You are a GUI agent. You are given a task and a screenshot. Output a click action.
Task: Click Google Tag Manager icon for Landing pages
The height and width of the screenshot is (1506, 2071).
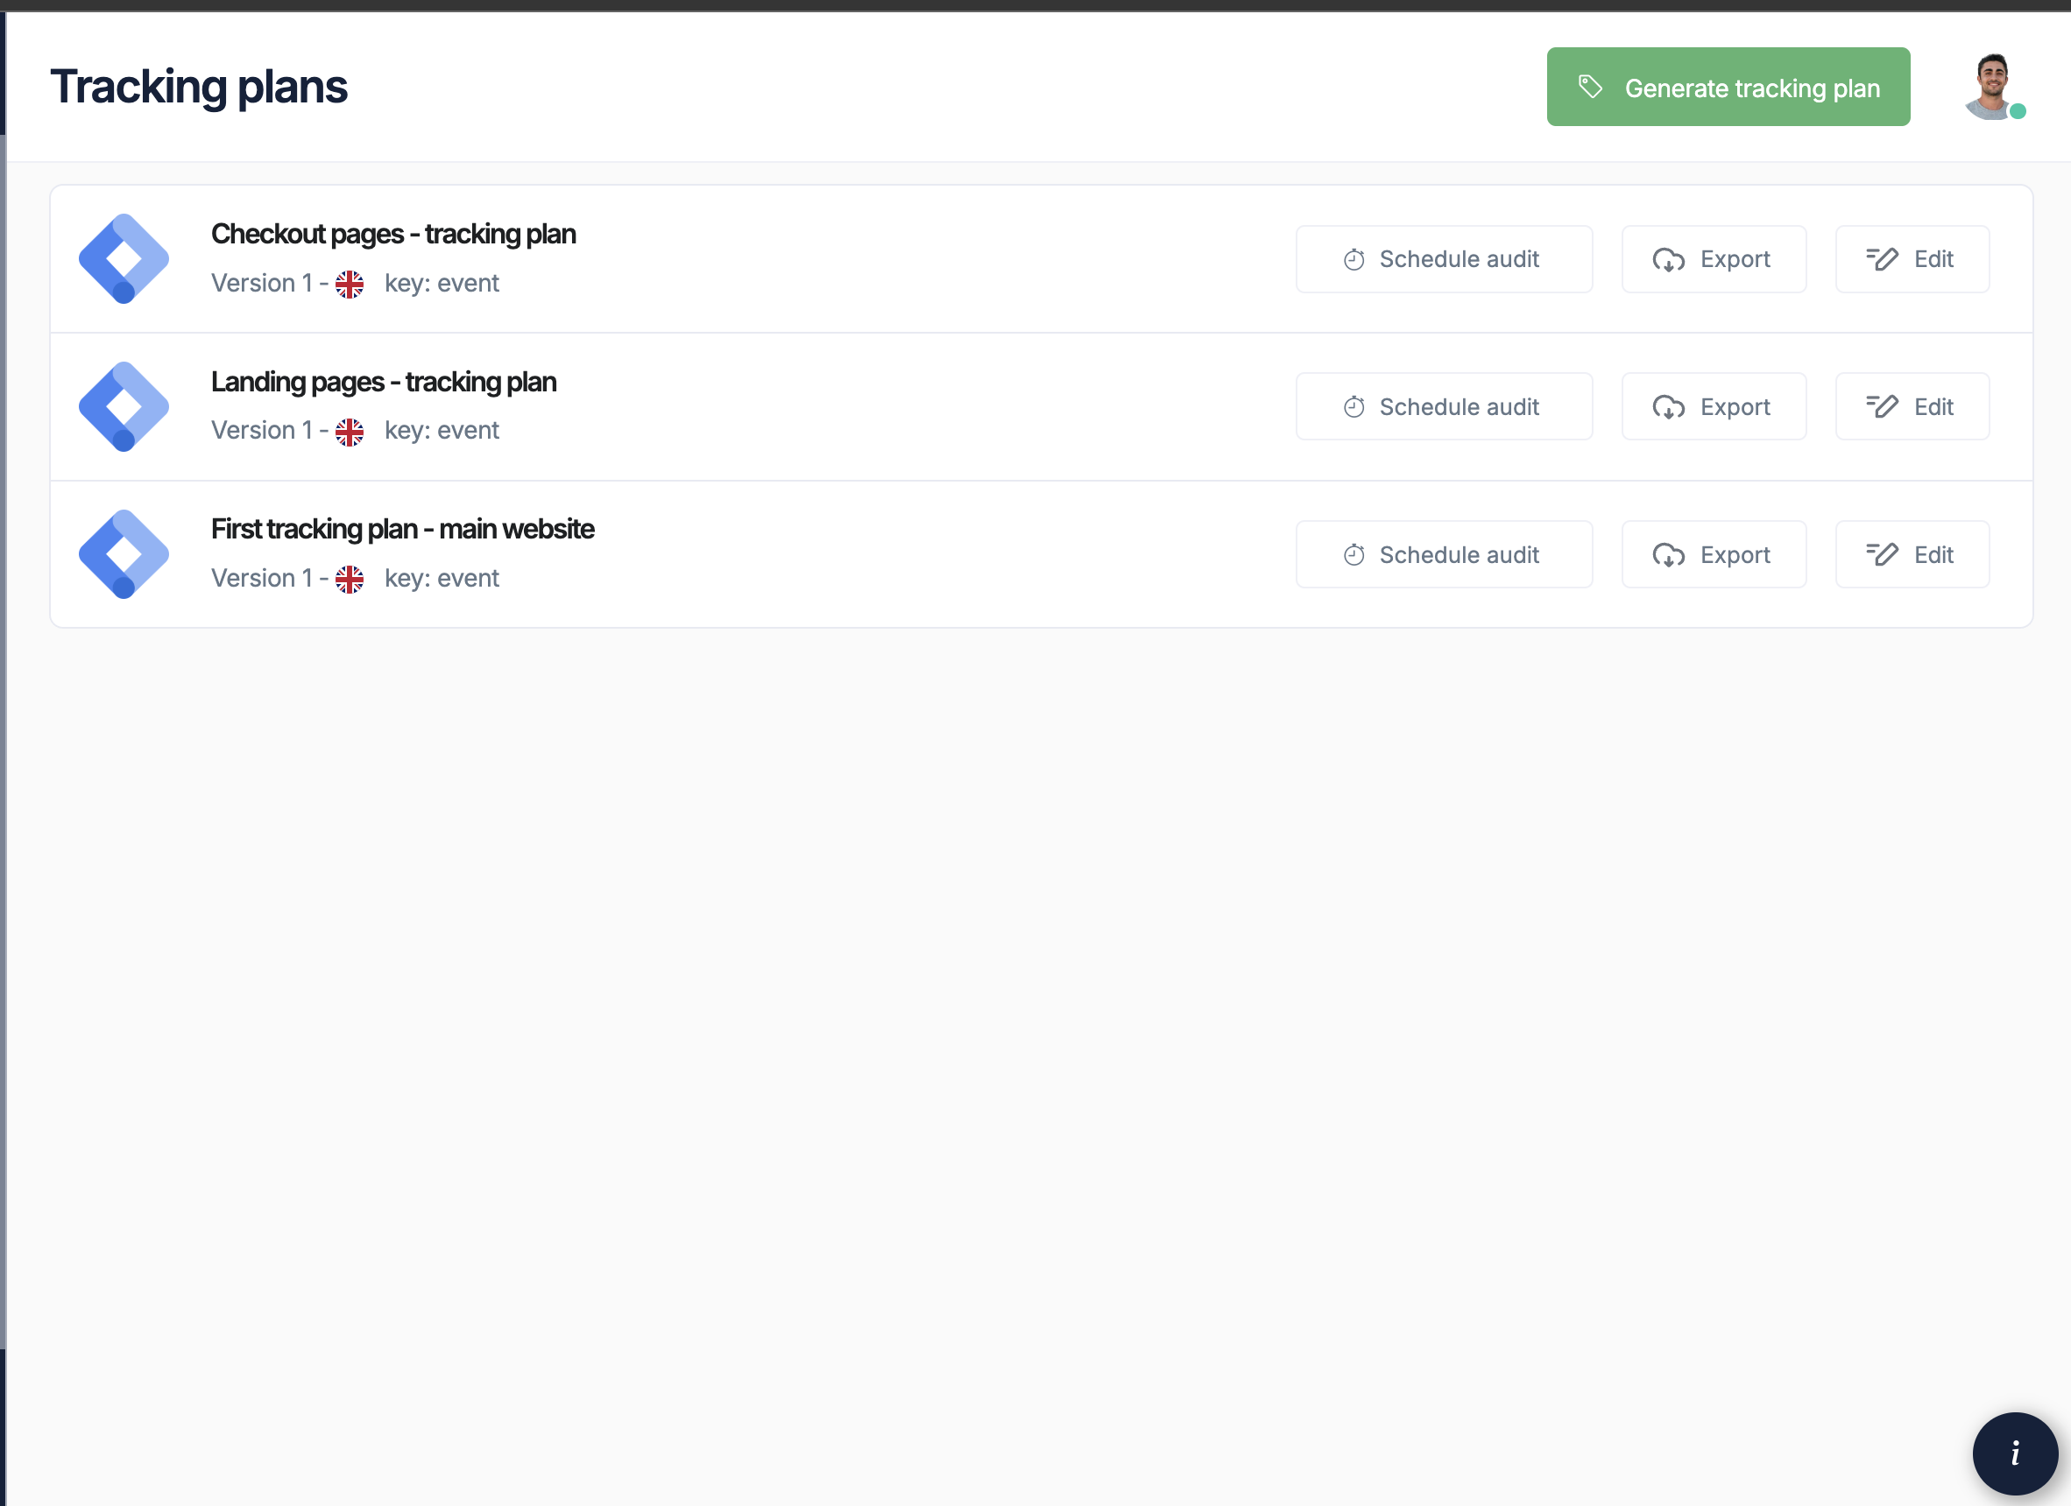tap(124, 407)
